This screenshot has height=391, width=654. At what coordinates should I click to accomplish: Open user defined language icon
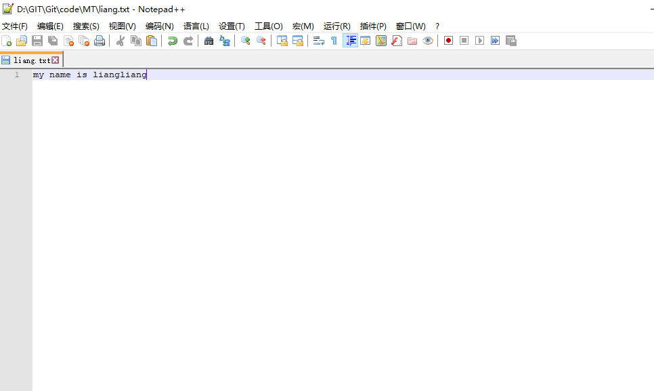[x=366, y=41]
